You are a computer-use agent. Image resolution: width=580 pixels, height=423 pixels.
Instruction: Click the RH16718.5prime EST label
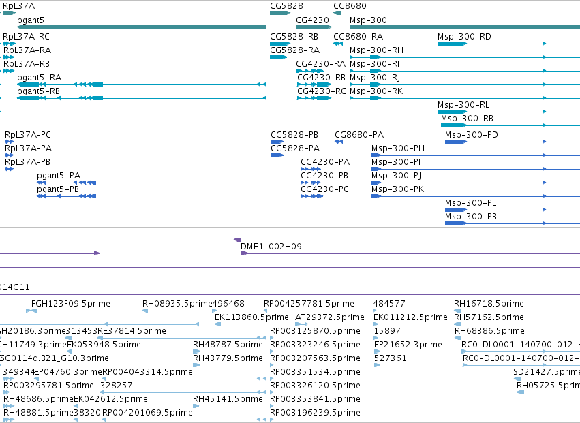[489, 304]
